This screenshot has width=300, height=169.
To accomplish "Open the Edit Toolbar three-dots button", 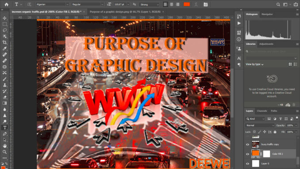I will 4,158.
